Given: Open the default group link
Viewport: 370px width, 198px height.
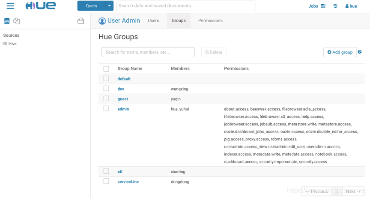Looking at the screenshot, I should tap(124, 79).
